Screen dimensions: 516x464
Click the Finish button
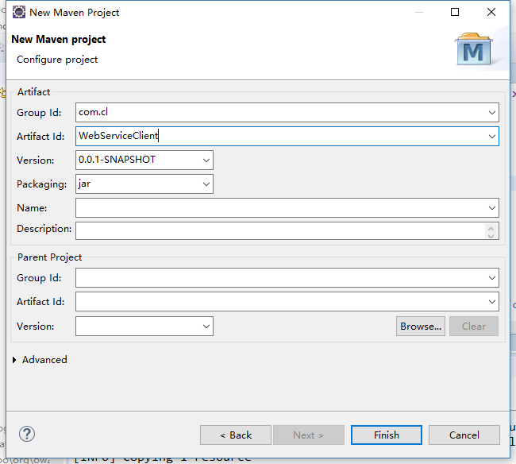[x=387, y=435]
